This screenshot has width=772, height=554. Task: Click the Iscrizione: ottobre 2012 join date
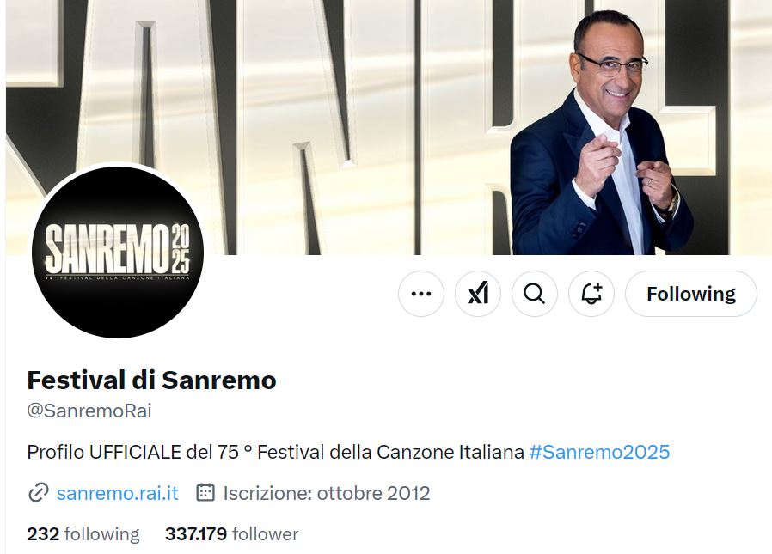pyautogui.click(x=327, y=493)
